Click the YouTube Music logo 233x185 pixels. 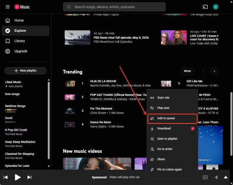pos(22,7)
